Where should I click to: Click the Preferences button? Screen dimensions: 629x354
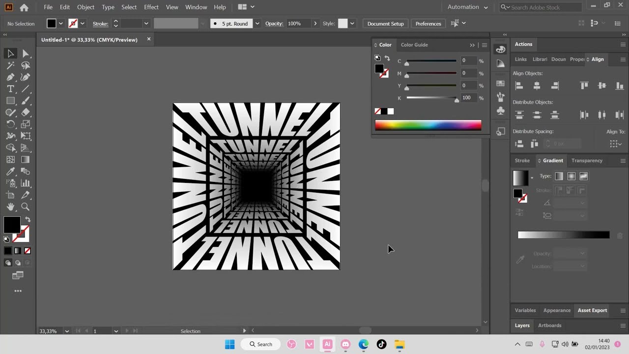(428, 24)
